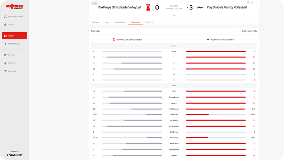The width and height of the screenshot is (284, 160).
Task: Click the Basic section header
Action: click(x=174, y=85)
